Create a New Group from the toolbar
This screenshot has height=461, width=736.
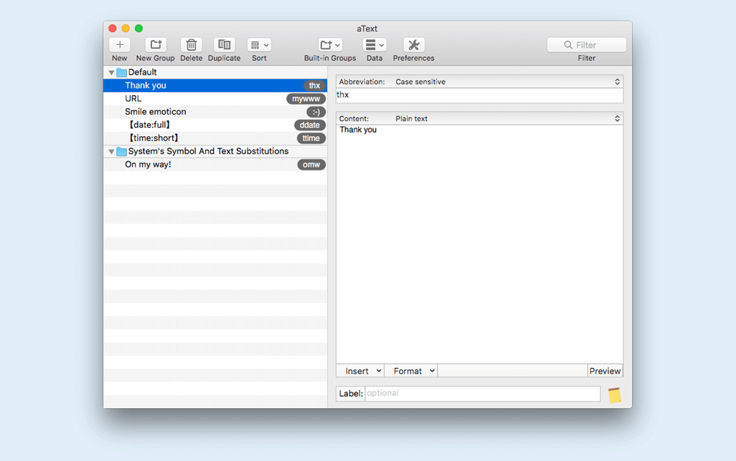[155, 45]
